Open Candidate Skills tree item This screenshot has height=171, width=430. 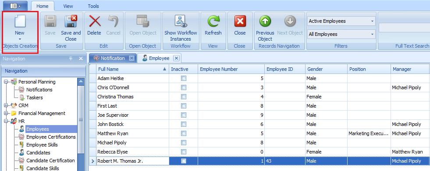[43, 168]
